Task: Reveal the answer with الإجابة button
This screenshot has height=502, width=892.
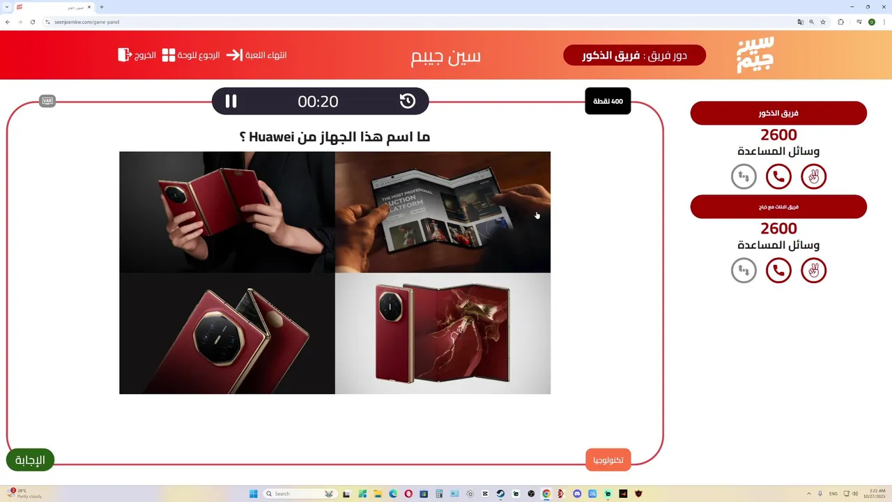Action: click(30, 459)
